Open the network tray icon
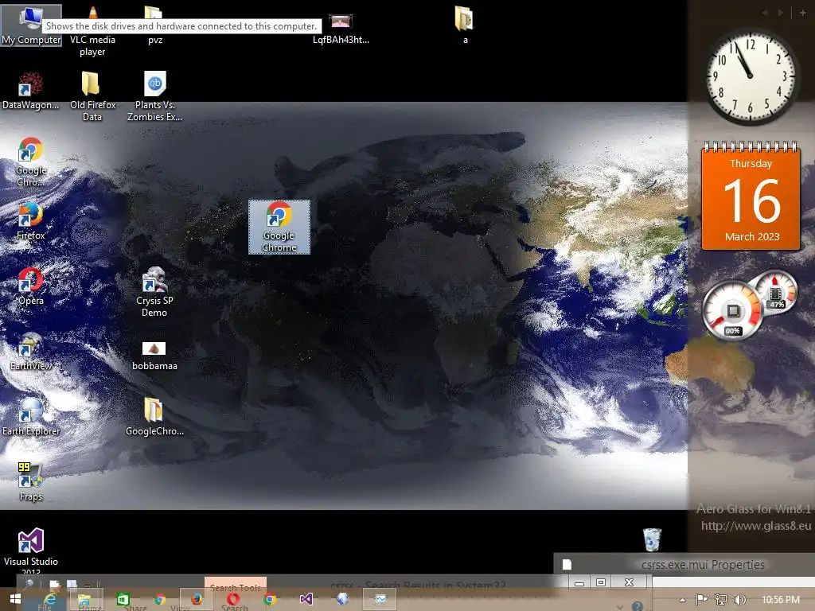 click(720, 600)
